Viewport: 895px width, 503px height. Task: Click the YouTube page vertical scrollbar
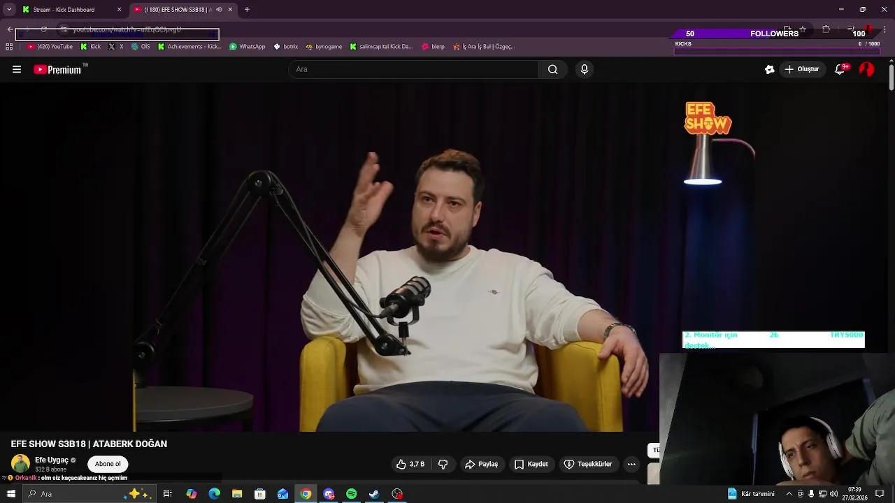(x=891, y=77)
